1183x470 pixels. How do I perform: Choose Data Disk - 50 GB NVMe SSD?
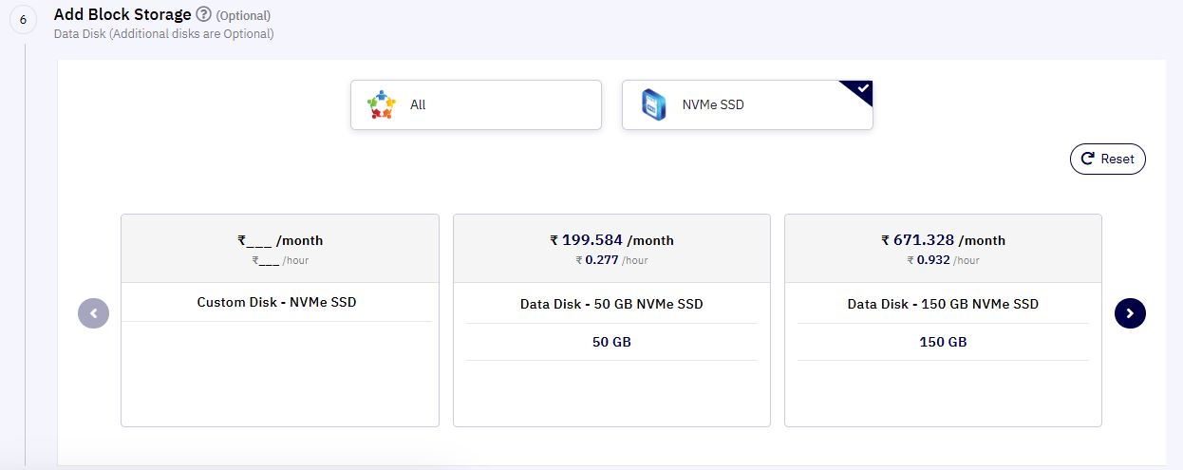point(611,320)
